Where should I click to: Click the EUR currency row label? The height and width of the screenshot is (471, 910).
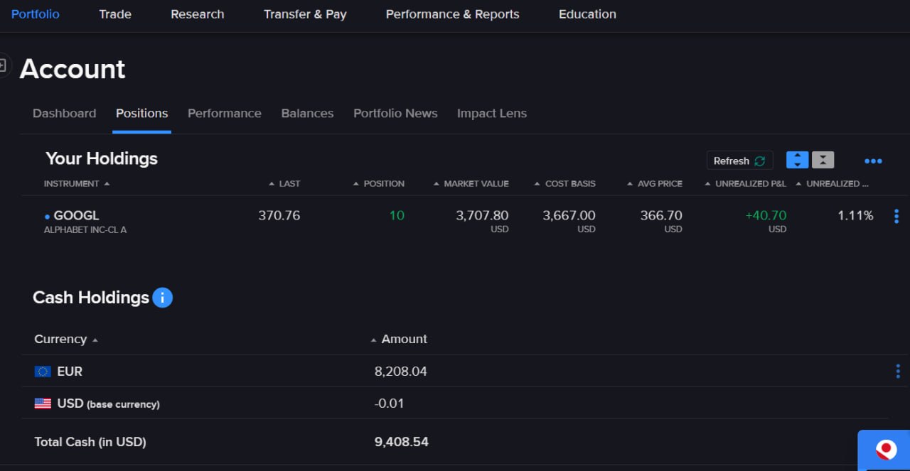coord(70,372)
